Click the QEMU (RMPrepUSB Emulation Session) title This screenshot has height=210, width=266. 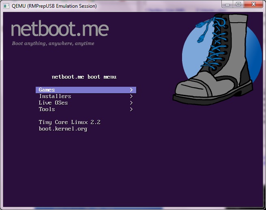(x=54, y=6)
